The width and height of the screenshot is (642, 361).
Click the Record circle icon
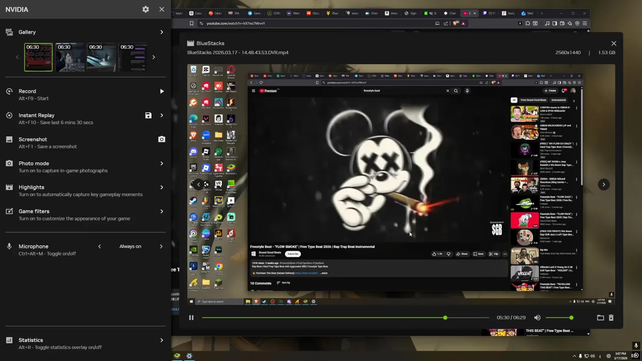point(9,91)
